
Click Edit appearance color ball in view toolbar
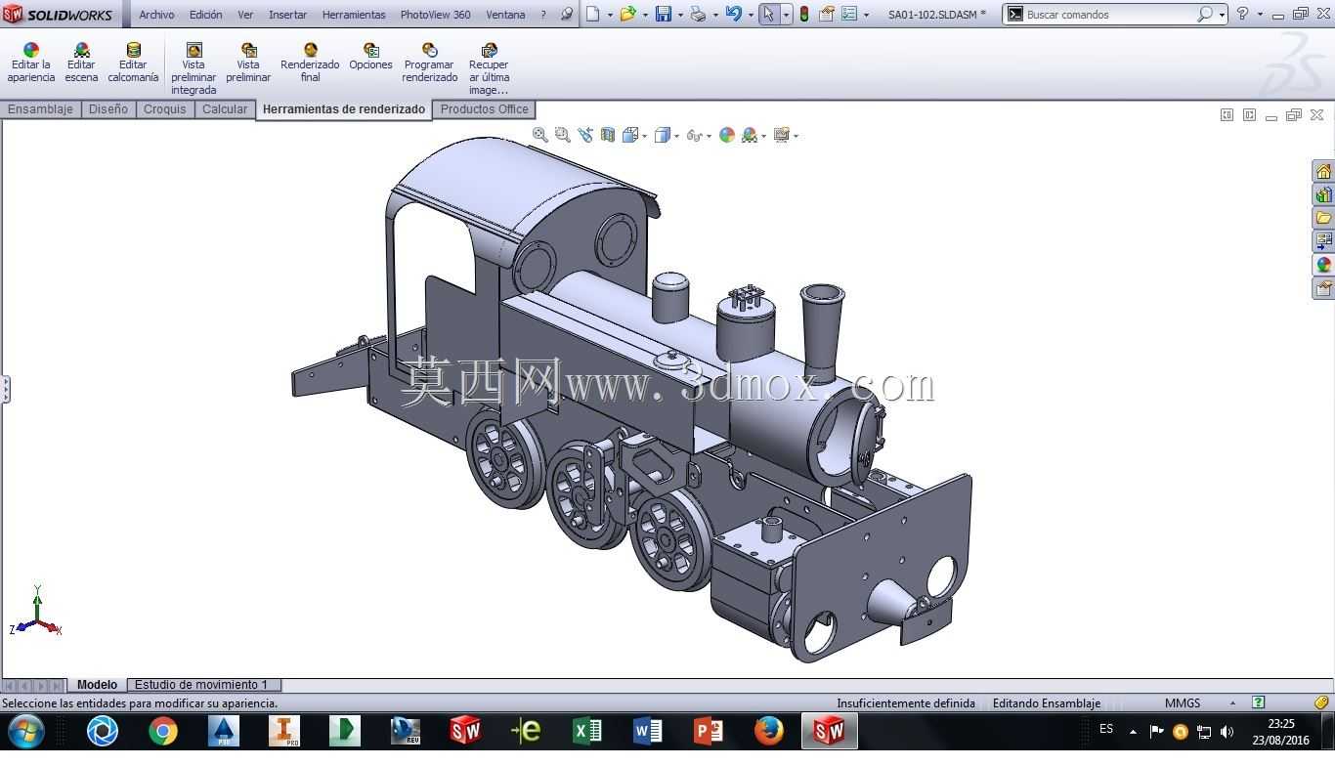click(726, 135)
